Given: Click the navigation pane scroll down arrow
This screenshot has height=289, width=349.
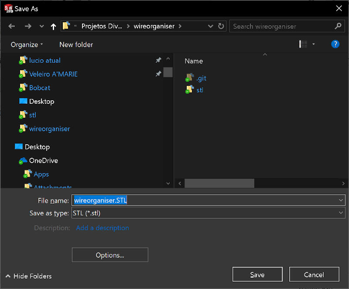Looking at the screenshot, I should (168, 184).
